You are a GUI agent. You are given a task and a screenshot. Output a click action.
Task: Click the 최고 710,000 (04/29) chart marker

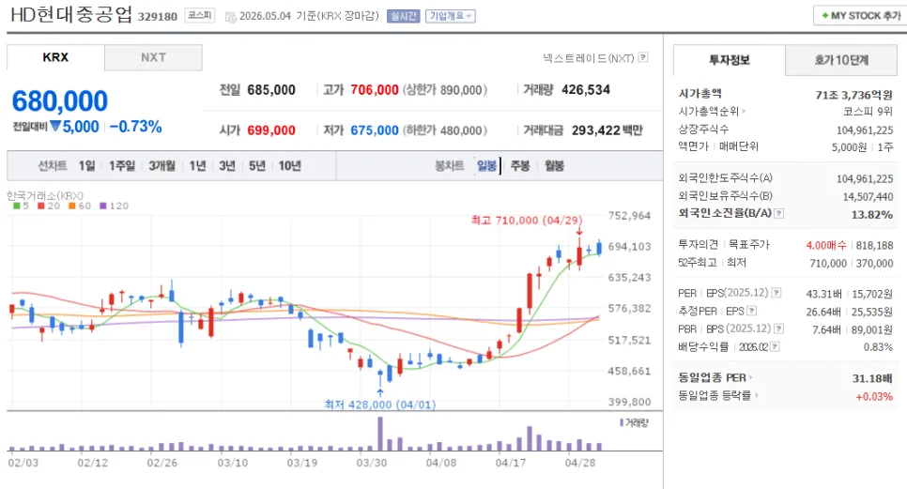(x=527, y=221)
